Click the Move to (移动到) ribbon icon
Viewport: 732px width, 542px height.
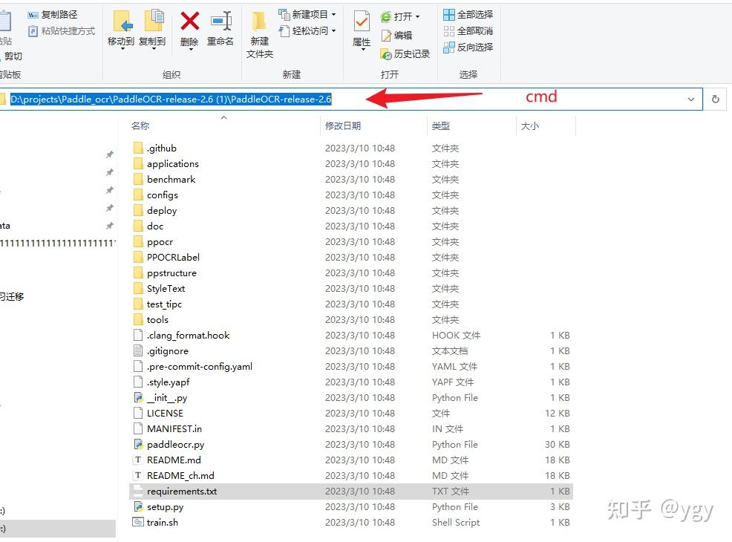(x=122, y=22)
